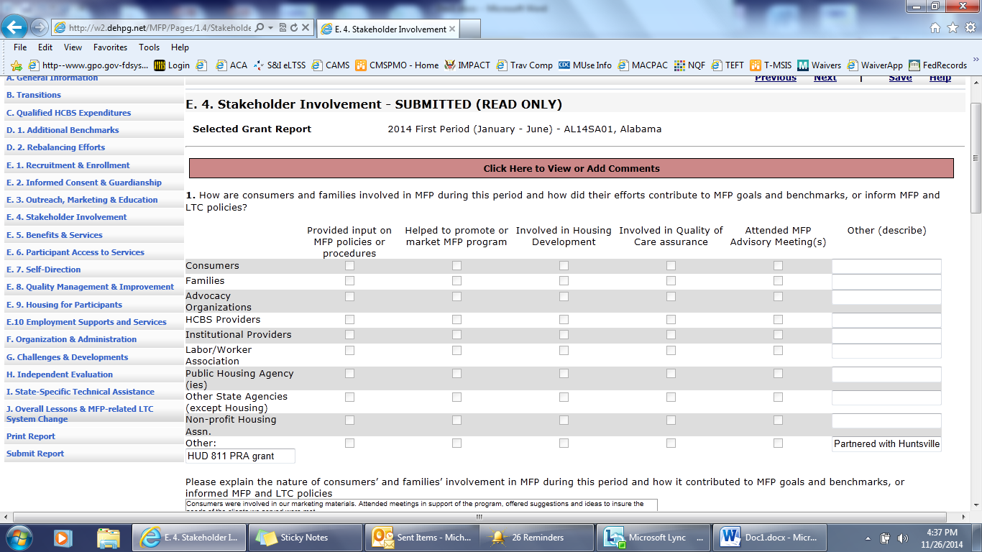Open the Login favorite in the Favorites bar

click(x=172, y=65)
